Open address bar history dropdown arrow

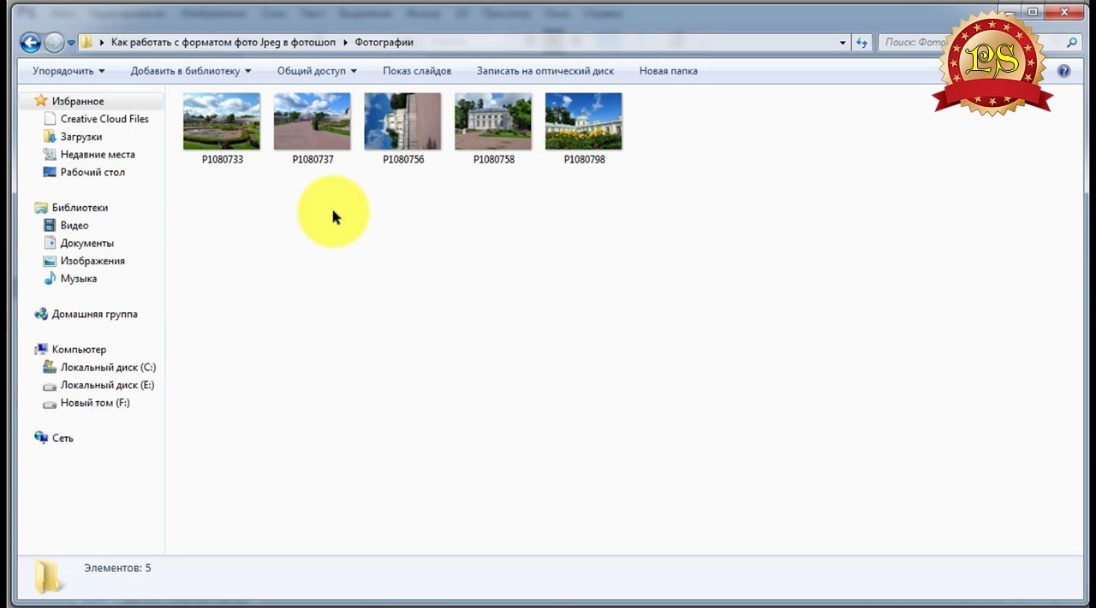click(843, 43)
